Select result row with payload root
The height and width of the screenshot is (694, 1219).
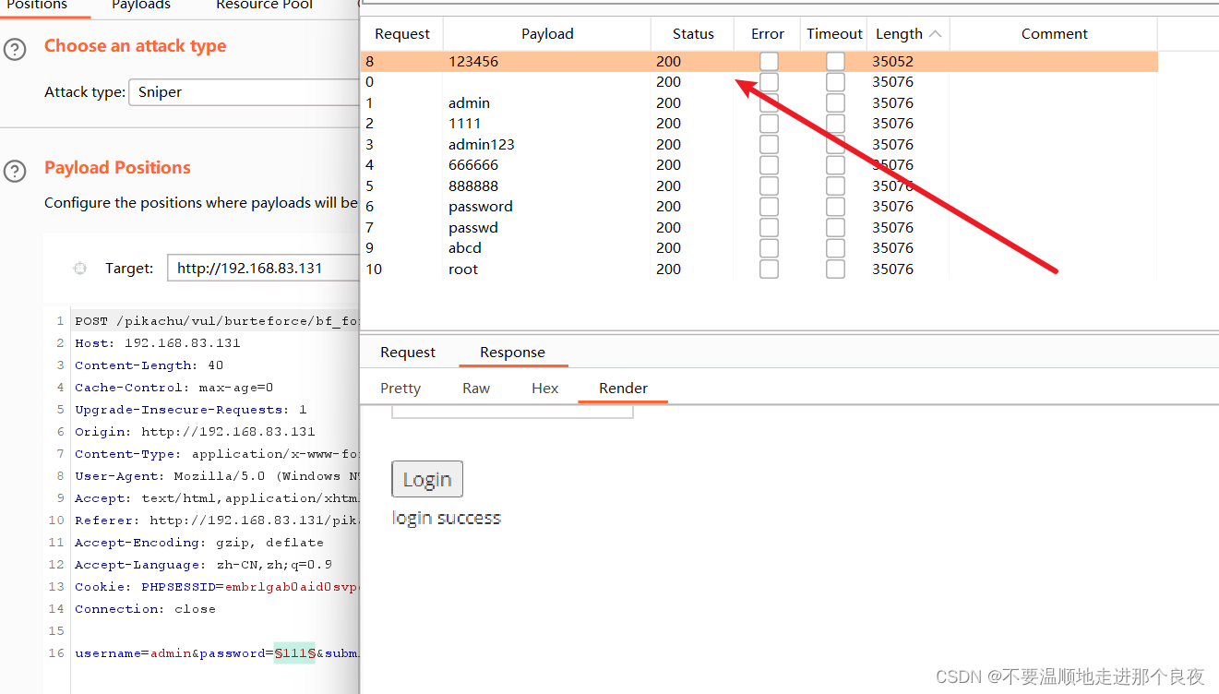759,269
